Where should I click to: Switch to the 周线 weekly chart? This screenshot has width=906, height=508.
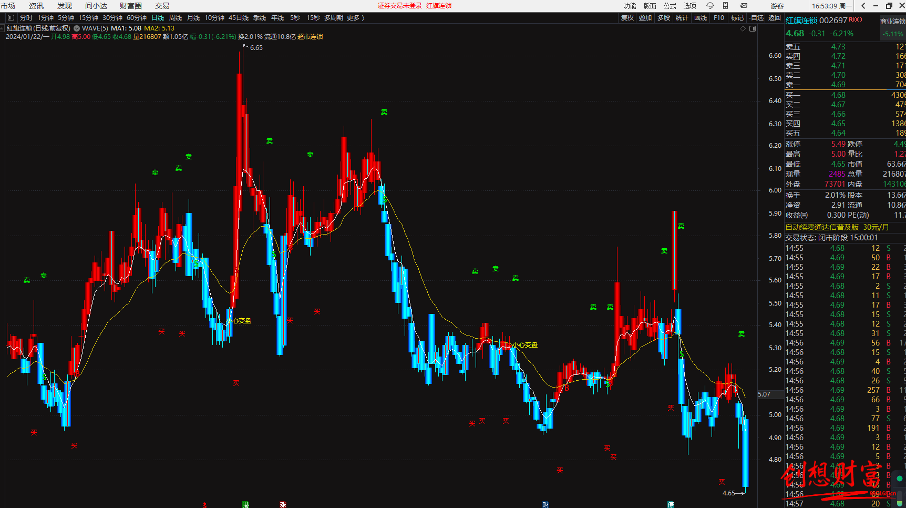176,18
